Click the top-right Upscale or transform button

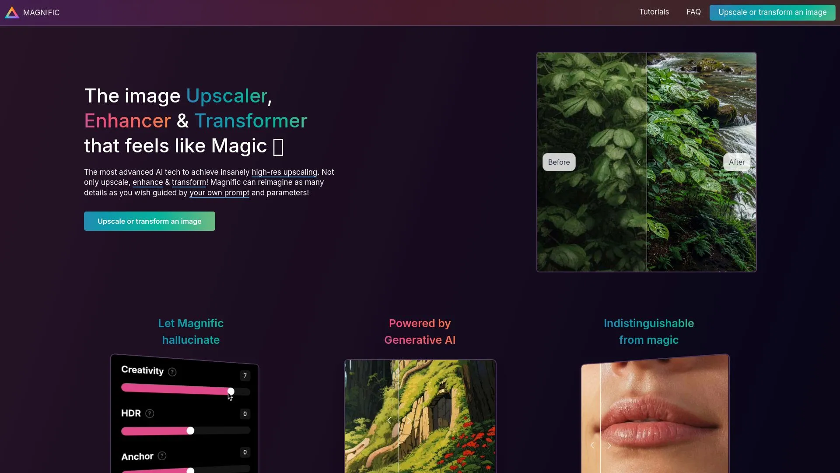772,12
